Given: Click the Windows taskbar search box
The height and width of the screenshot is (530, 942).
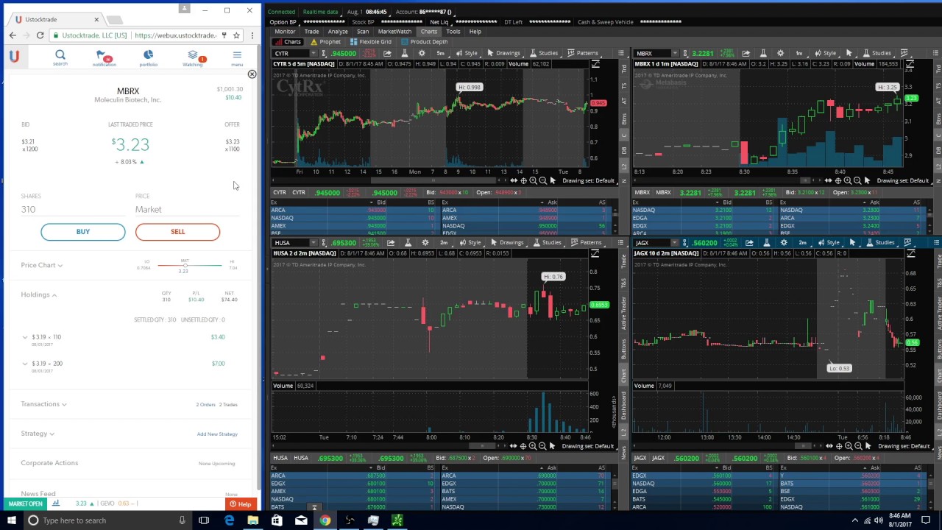Looking at the screenshot, I should click(107, 520).
